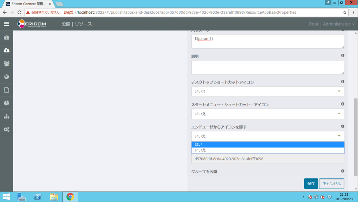Viewport: 358px width, 202px height.
Task: Click the globe sidebar icon
Action: click(6, 77)
